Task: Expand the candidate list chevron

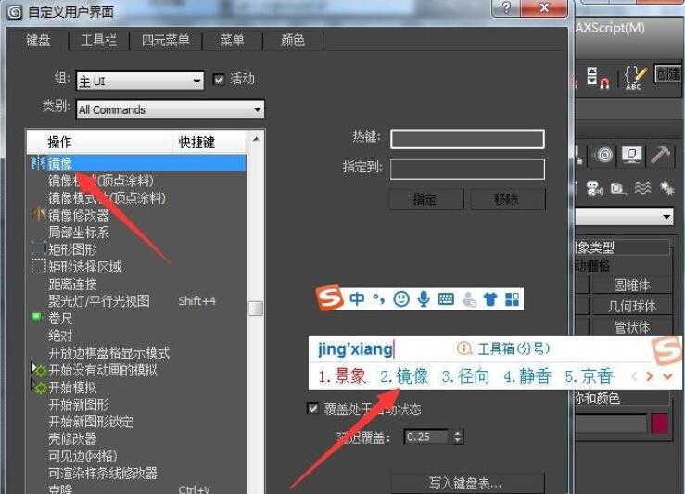Action: (667, 376)
